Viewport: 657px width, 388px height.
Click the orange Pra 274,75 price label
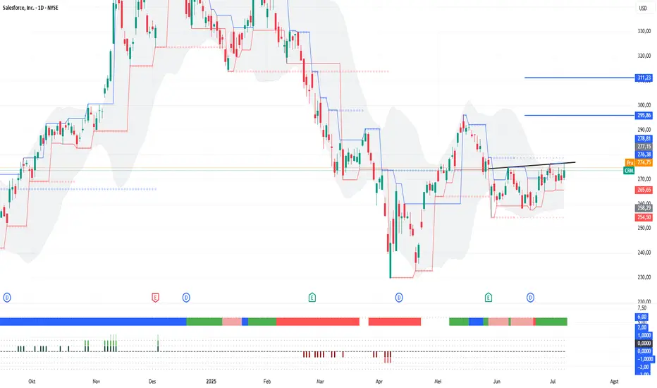(639, 162)
